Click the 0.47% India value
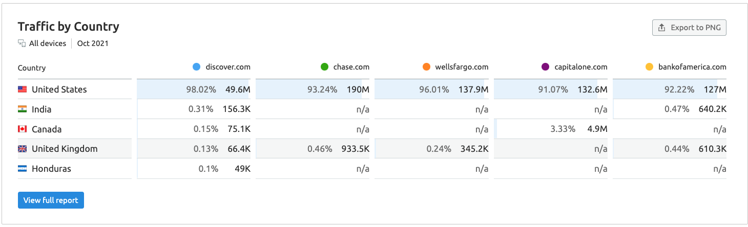Screen dimensions: 748x227 [677, 109]
